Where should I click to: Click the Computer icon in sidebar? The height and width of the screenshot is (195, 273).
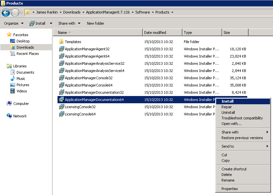tap(9, 104)
